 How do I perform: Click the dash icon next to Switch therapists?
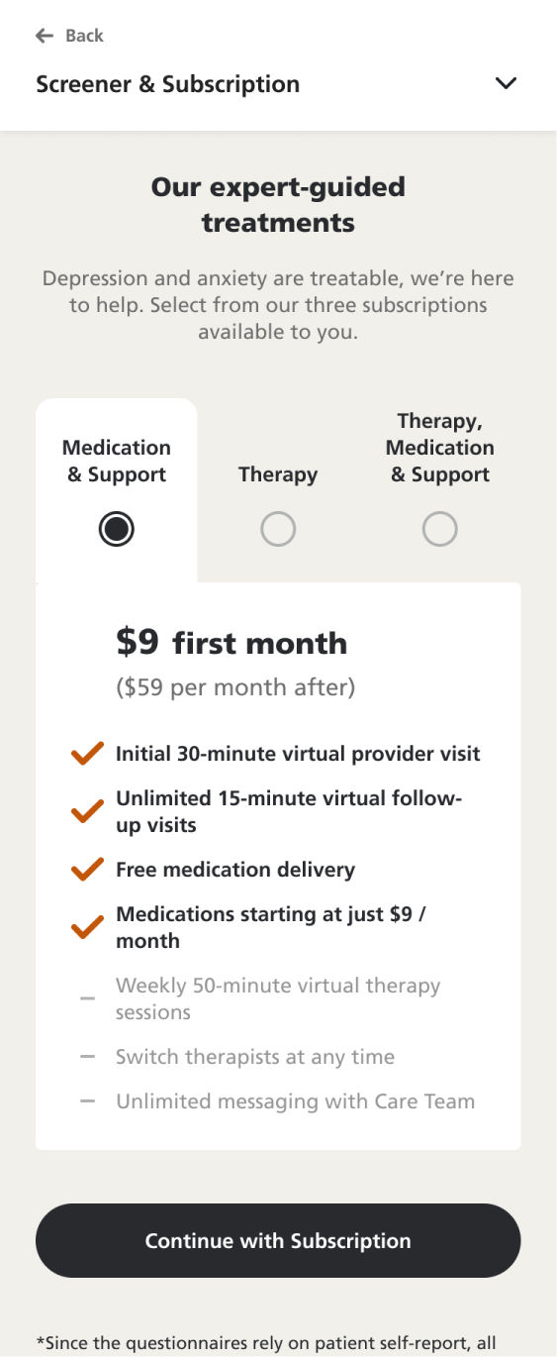click(x=87, y=1057)
